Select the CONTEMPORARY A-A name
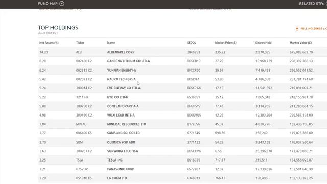The image size is (327, 184). click(123, 106)
